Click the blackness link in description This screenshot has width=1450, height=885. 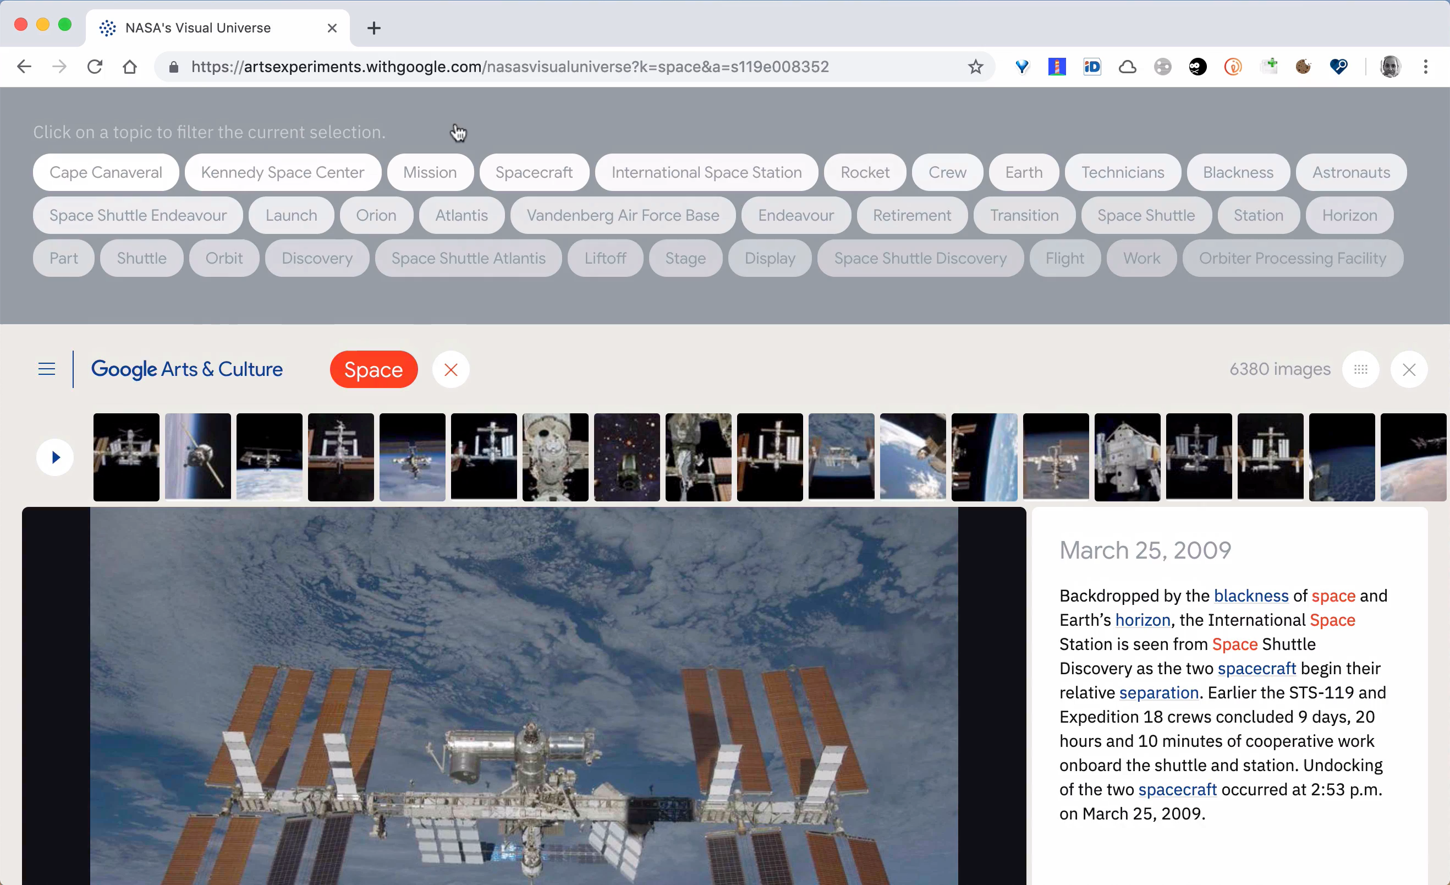click(1251, 596)
